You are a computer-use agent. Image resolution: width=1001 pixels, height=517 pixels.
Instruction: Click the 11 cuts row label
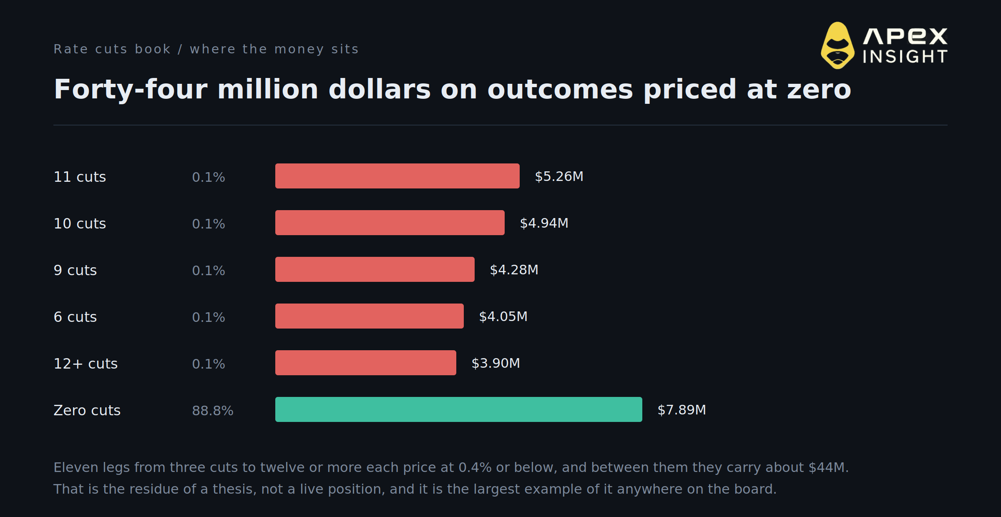[x=80, y=177]
